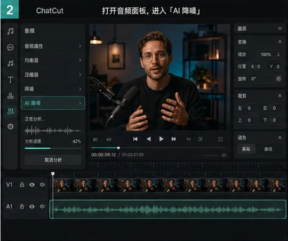
Task: Click the preview volume speaker icon
Action: 224,155
